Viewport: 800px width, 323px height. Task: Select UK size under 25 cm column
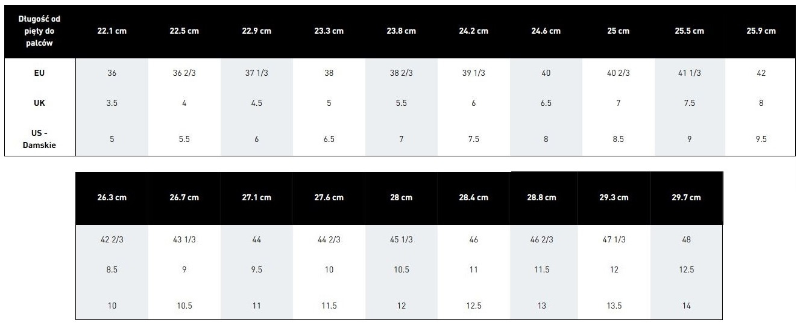pyautogui.click(x=618, y=103)
